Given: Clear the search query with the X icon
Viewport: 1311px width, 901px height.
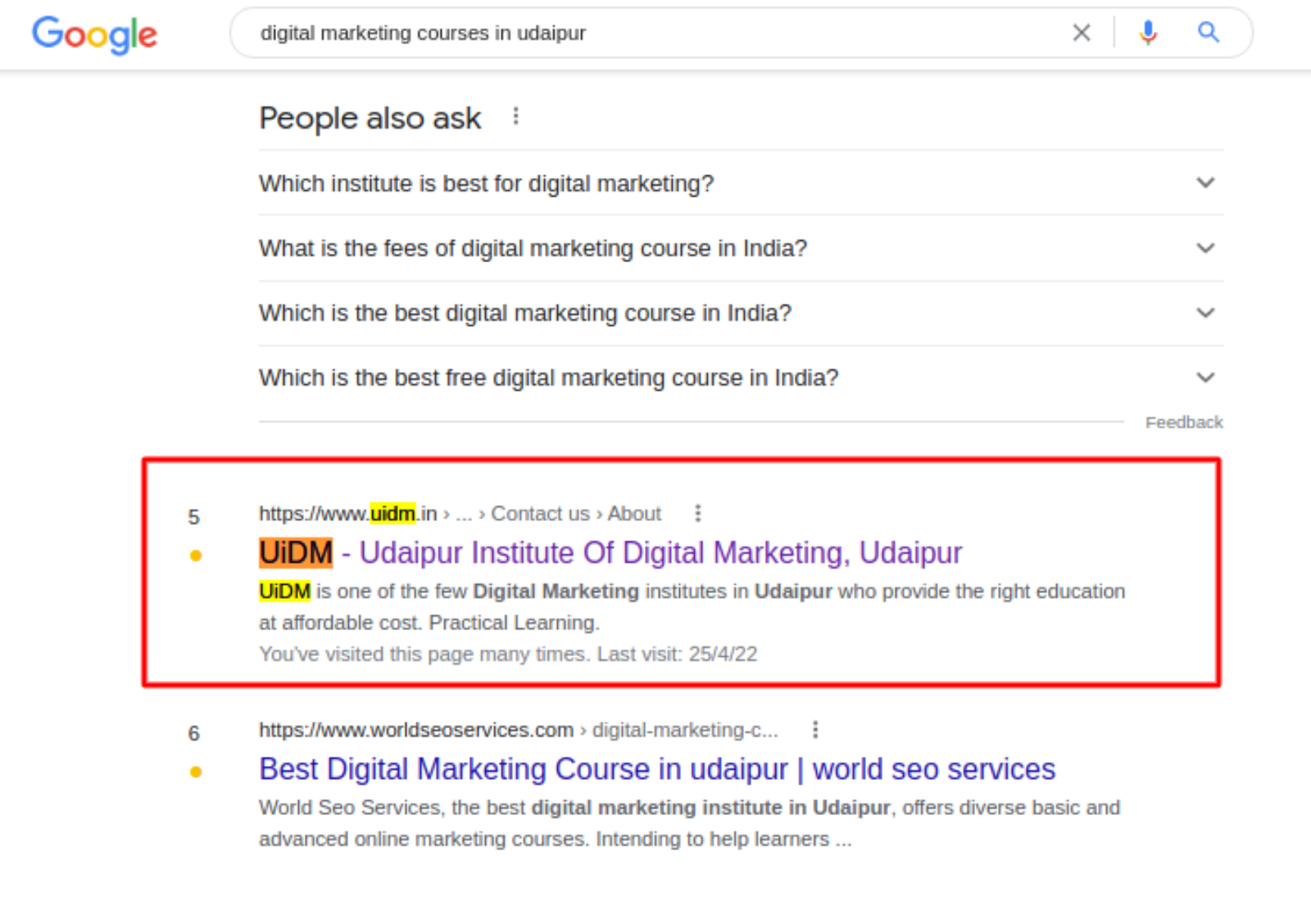Looking at the screenshot, I should (x=1081, y=33).
